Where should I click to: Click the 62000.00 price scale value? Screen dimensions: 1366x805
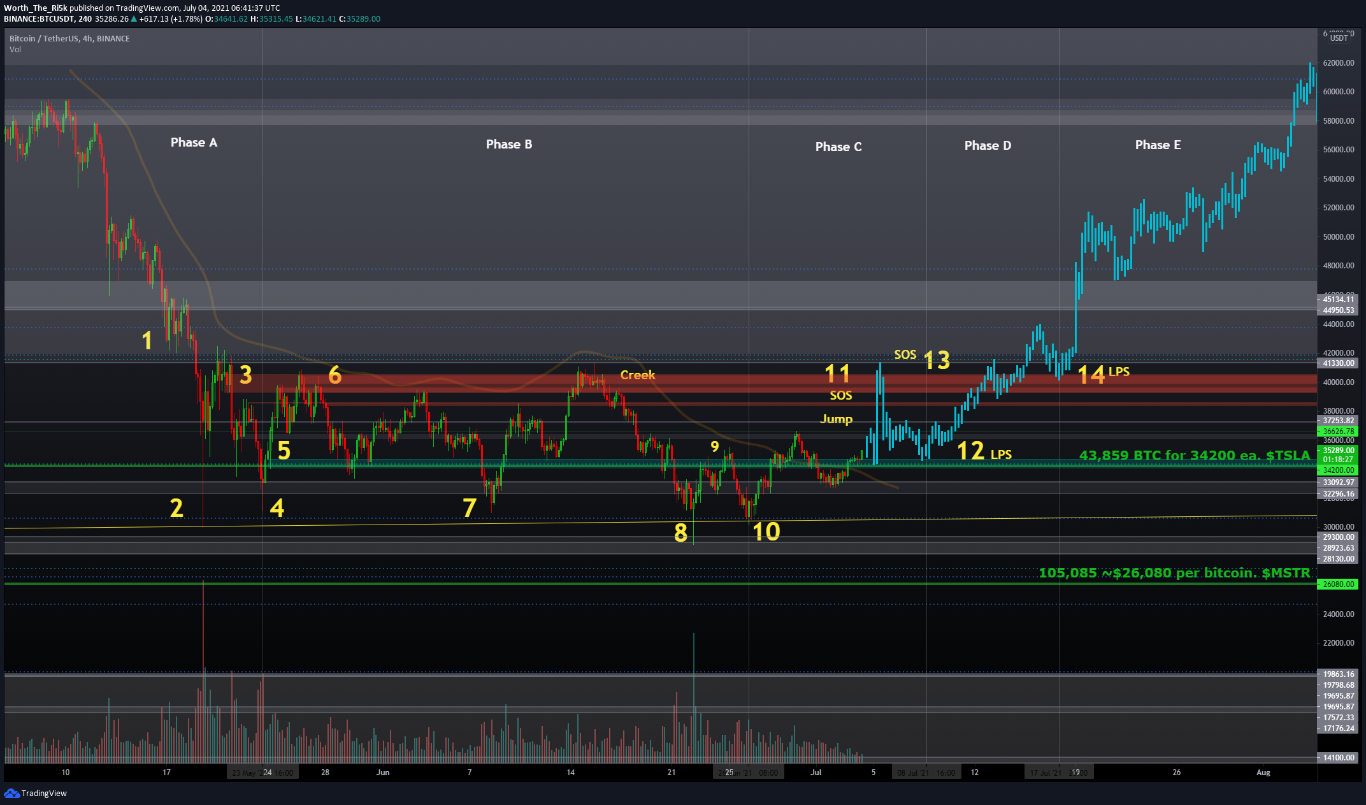click(x=1338, y=62)
